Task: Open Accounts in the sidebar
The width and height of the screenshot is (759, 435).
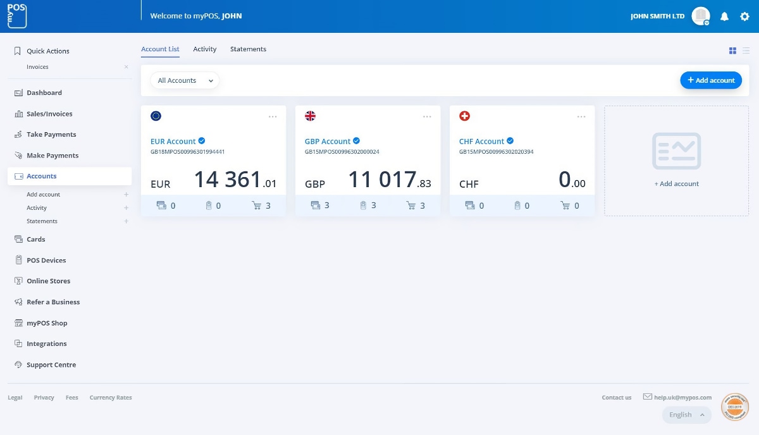Action: tap(70, 176)
